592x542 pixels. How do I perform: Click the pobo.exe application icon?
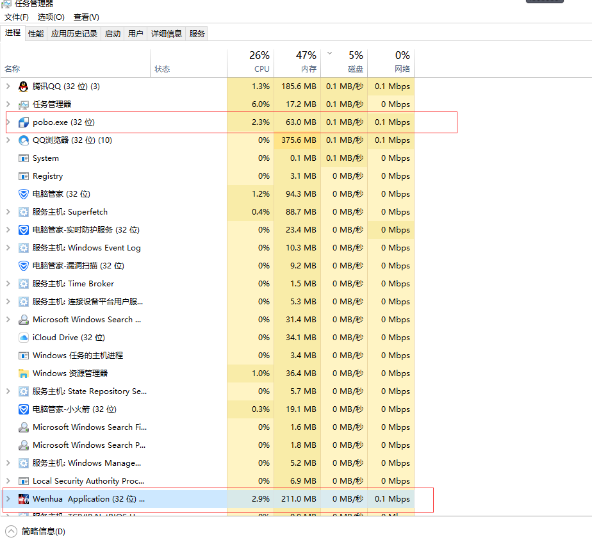click(23, 122)
